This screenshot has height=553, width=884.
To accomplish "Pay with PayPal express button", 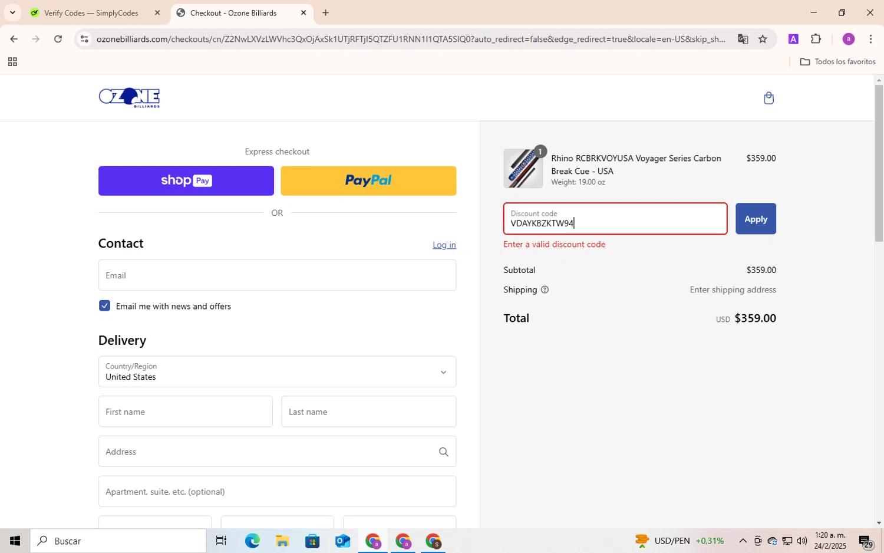I will (368, 180).
